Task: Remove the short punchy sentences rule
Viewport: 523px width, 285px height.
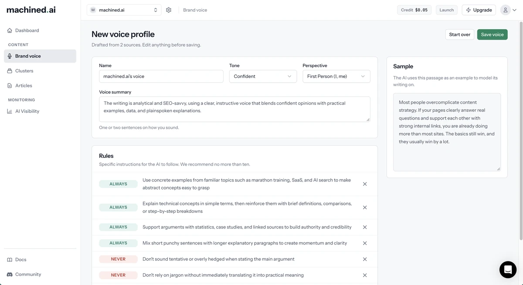Action: click(x=365, y=243)
